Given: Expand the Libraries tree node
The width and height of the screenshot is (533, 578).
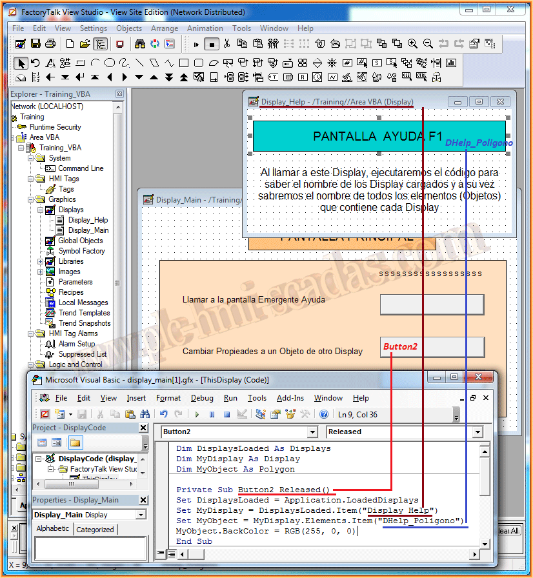Looking at the screenshot, I should [41, 261].
